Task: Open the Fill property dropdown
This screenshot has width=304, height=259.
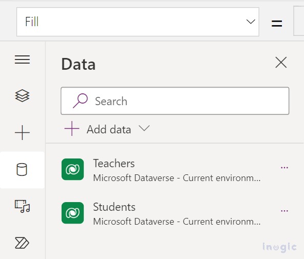Action: [138, 22]
